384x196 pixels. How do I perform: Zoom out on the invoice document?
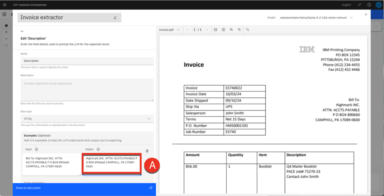[239, 30]
